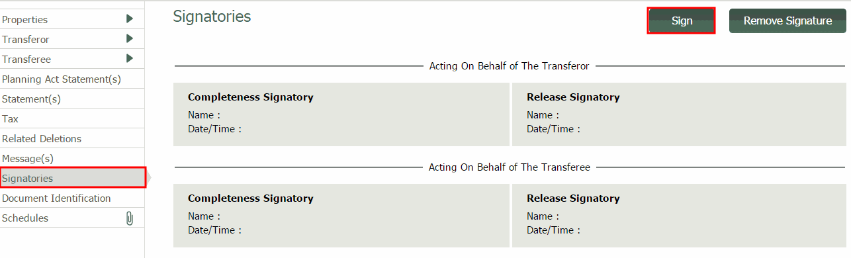Click the Sign button
Viewport: 851px width, 258px height.
682,21
